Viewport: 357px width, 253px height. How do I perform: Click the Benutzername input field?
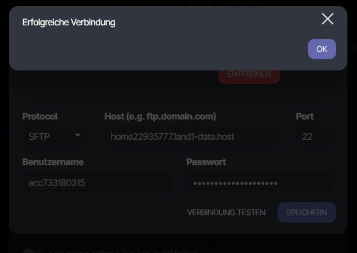[x=95, y=183]
